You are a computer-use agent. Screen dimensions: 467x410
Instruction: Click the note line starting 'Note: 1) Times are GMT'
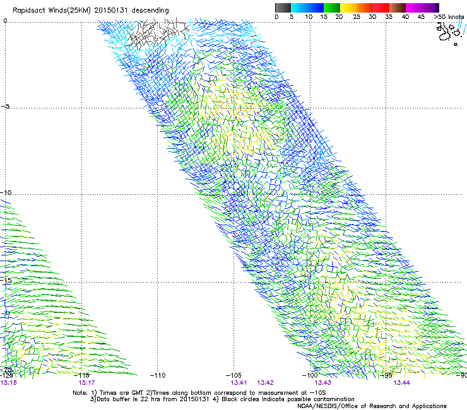[x=199, y=393]
